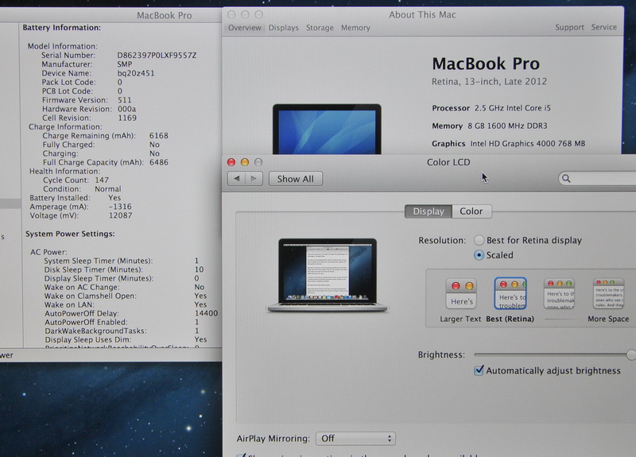Click the Show All button
The image size is (636, 457).
(296, 179)
